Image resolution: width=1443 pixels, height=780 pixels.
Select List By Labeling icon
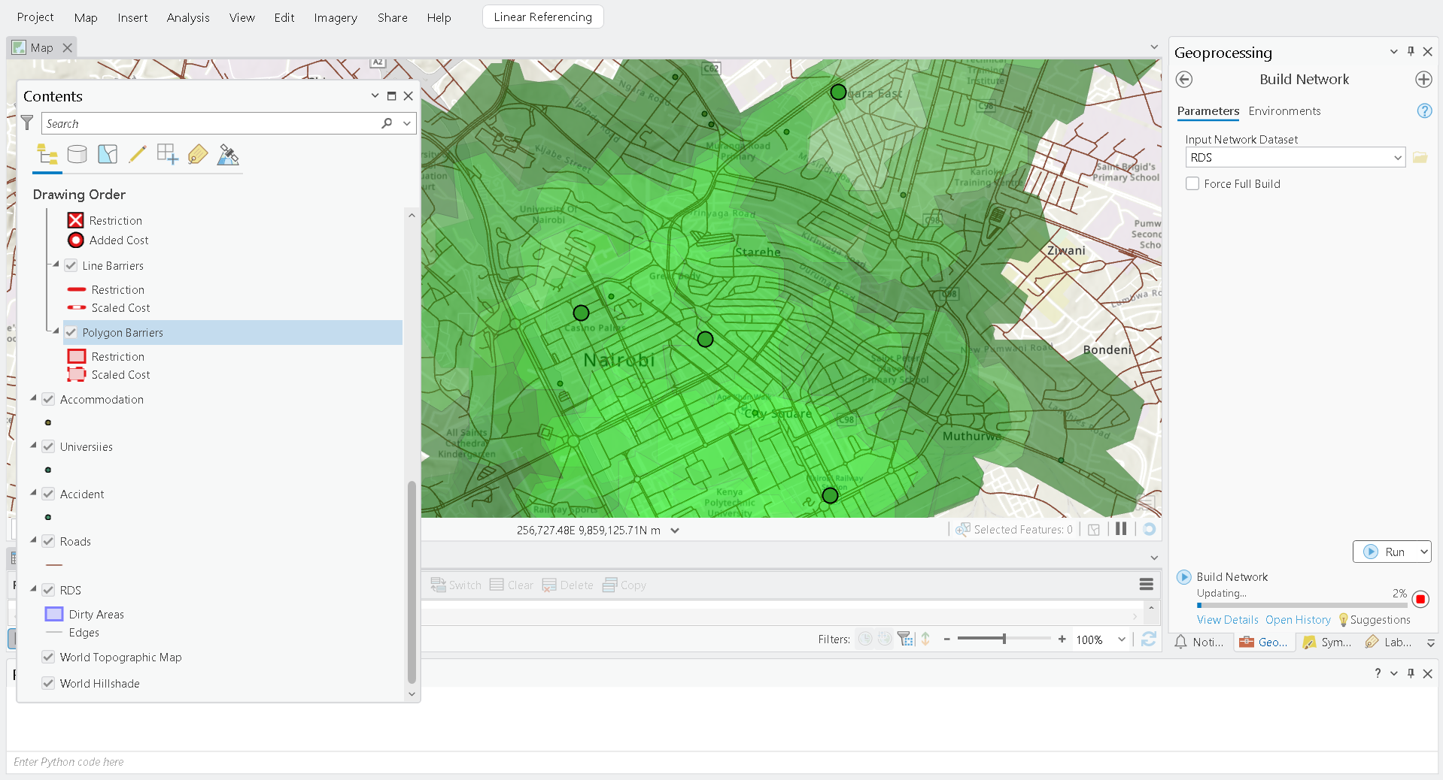coord(197,155)
